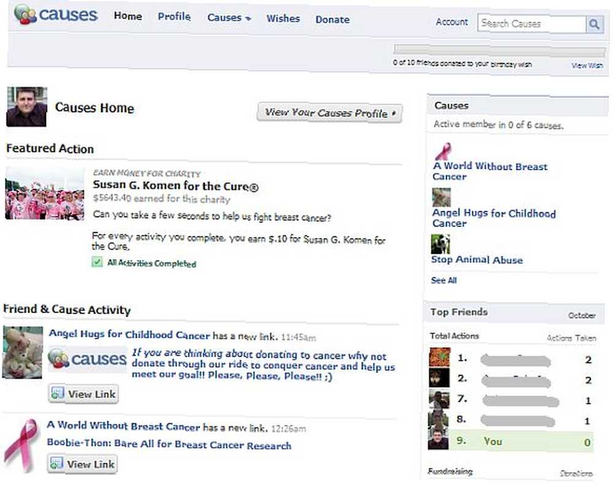The height and width of the screenshot is (485, 613).
Task: Click See All causes link
Action: pyautogui.click(x=444, y=280)
